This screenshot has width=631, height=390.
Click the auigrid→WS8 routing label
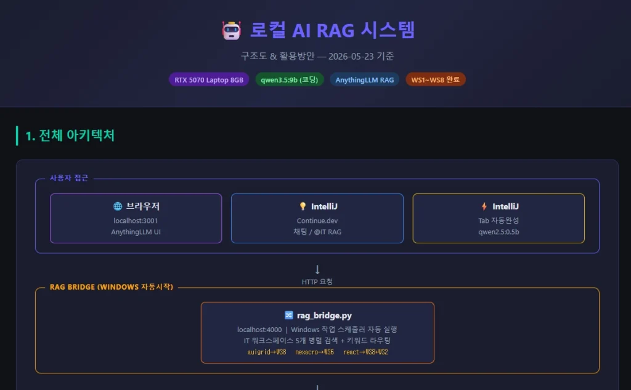[266, 352]
